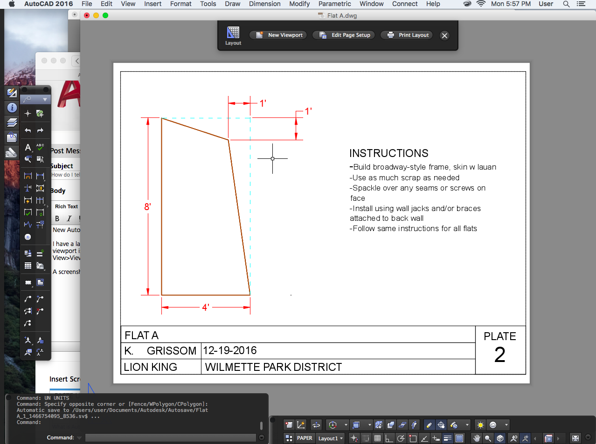Click the status bar customization round arrow
This screenshot has height=444, width=596.
588,437
